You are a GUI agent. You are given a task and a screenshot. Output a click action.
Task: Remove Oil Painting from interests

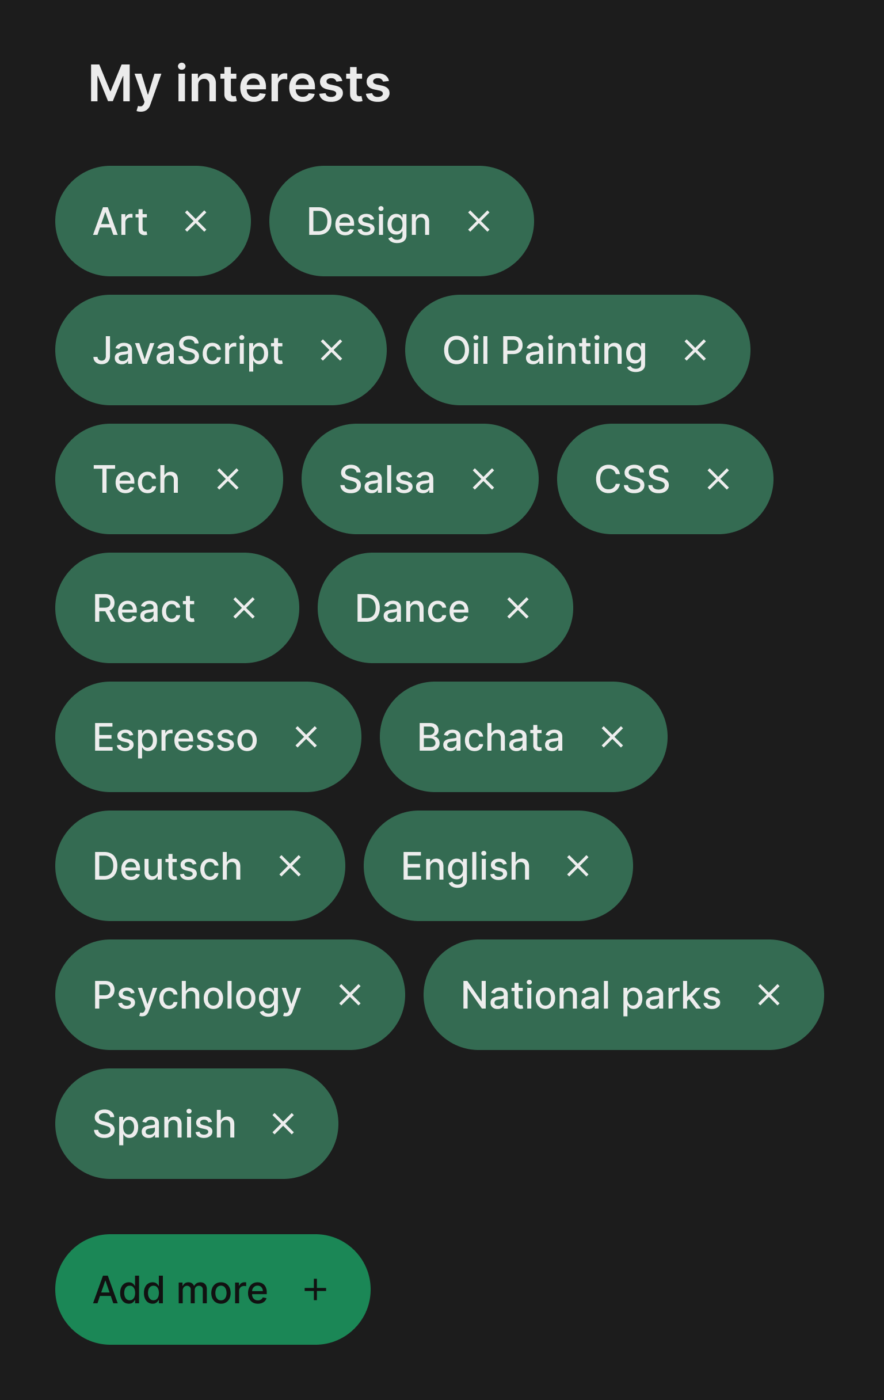pos(695,351)
